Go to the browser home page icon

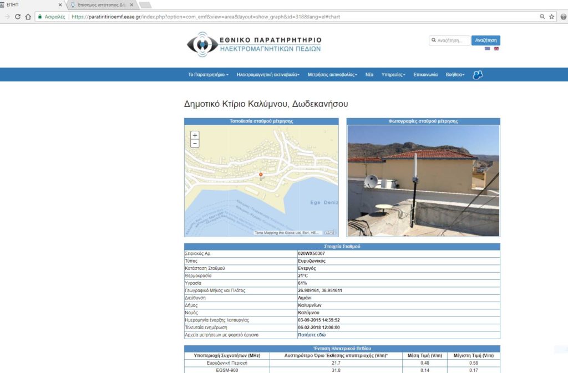pos(28,17)
